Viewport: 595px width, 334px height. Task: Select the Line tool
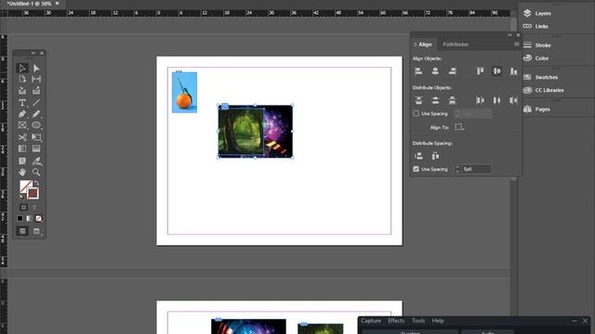tap(36, 103)
